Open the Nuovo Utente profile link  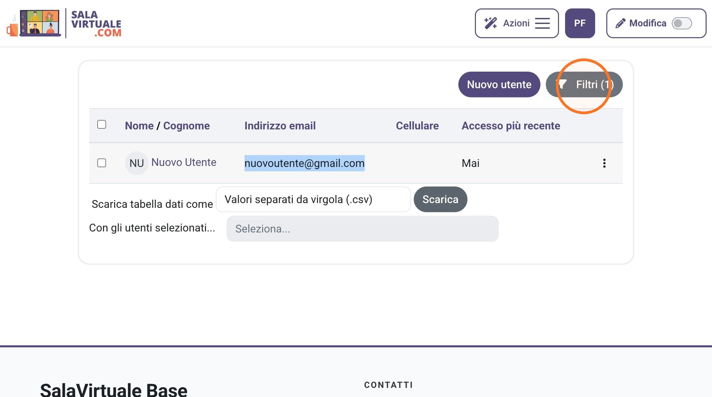tap(184, 162)
